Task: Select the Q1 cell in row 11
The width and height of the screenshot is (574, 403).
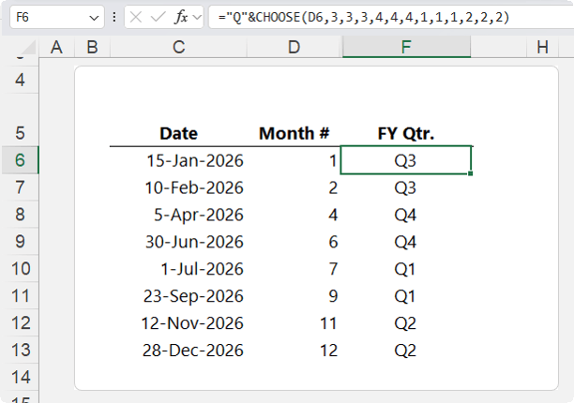Action: 406,295
